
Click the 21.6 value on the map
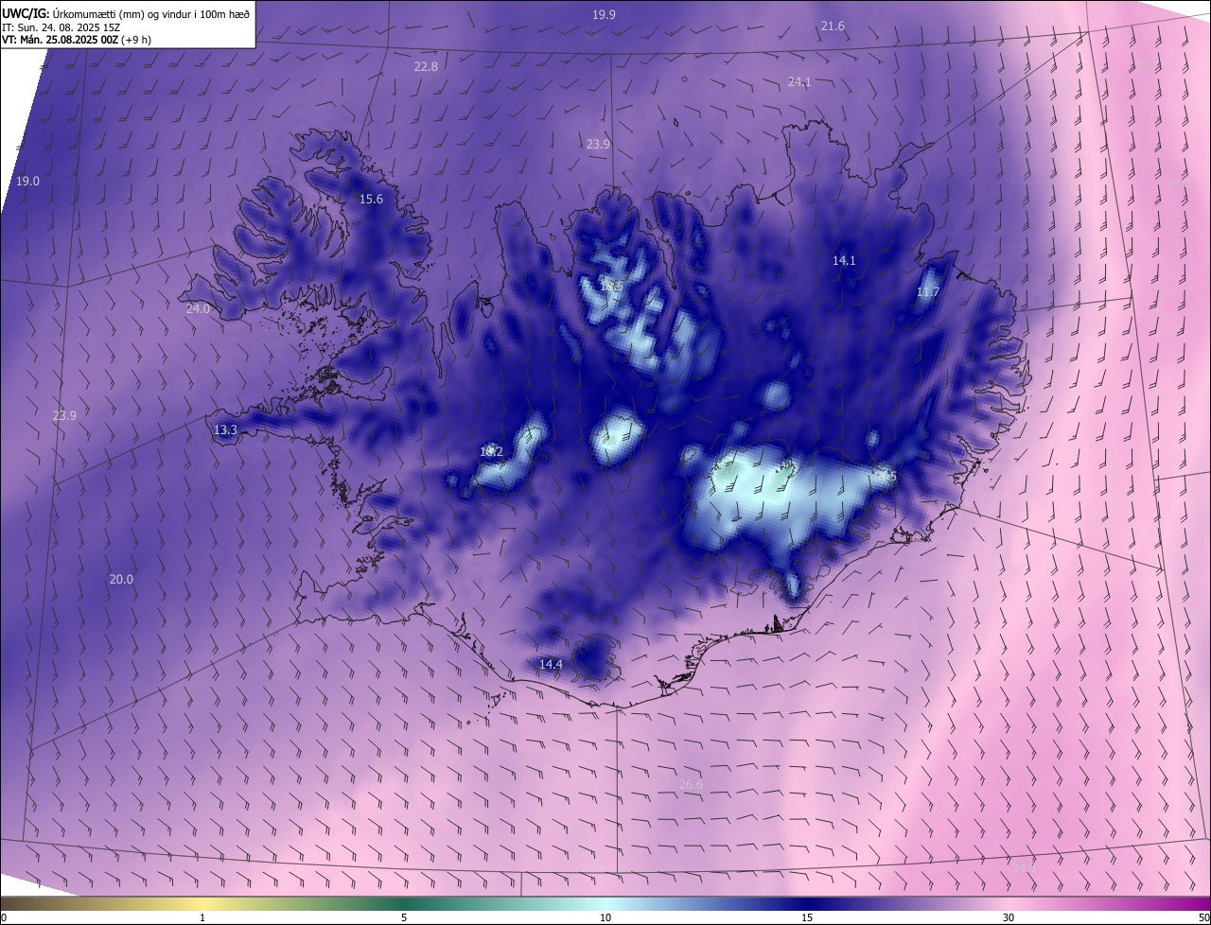(x=833, y=26)
